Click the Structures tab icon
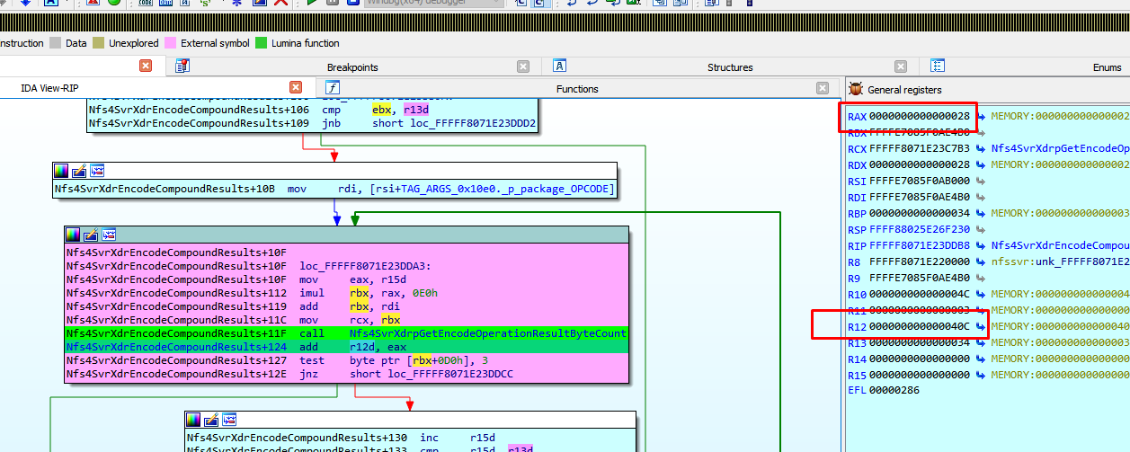The image size is (1130, 452). click(x=559, y=66)
